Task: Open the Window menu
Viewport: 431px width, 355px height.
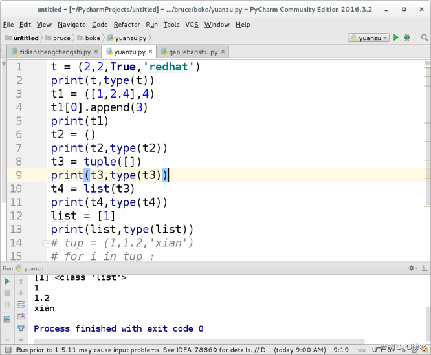Action: tap(217, 25)
